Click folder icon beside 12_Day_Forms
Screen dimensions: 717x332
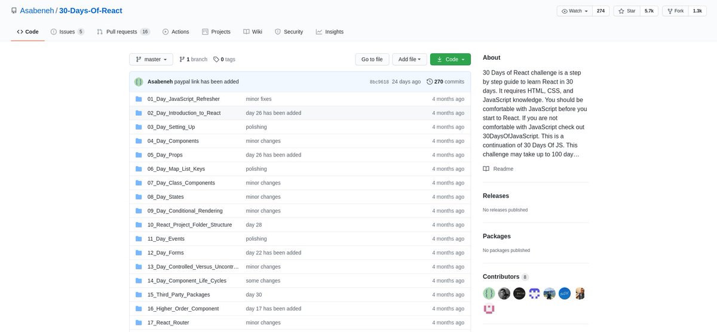pyautogui.click(x=139, y=253)
